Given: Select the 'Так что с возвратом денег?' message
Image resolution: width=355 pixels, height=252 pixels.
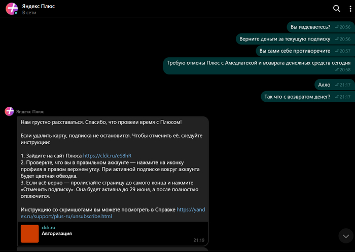Looking at the screenshot, I should point(308,97).
